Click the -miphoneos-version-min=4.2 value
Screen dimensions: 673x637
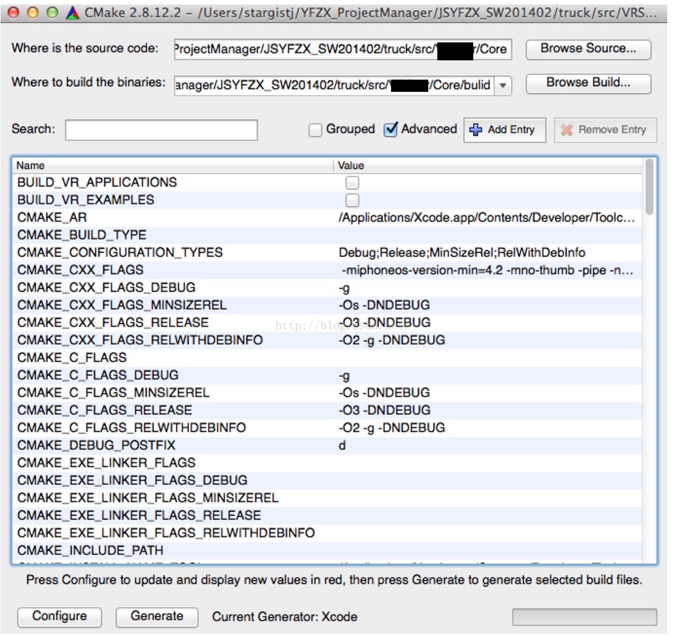(487, 270)
